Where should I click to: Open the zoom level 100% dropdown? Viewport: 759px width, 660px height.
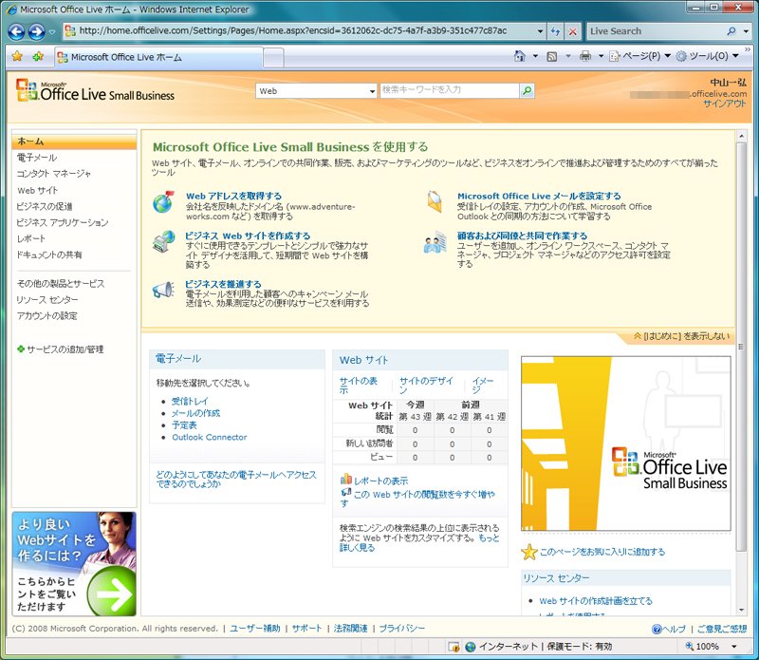click(733, 647)
